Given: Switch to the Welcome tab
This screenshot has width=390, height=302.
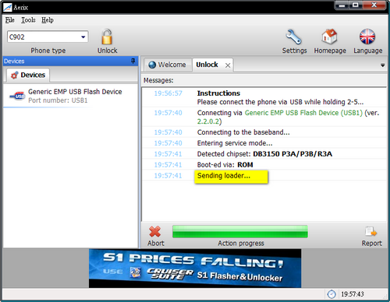Looking at the screenshot, I should [168, 65].
